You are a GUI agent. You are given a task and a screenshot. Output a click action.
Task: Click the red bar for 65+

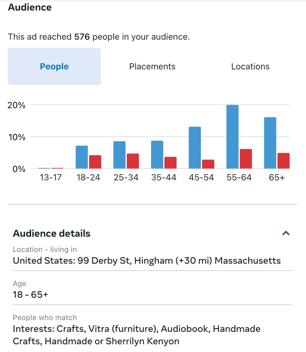coord(283,161)
